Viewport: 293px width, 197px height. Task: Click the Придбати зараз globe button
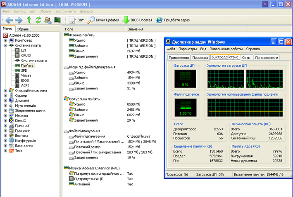(x=173, y=20)
